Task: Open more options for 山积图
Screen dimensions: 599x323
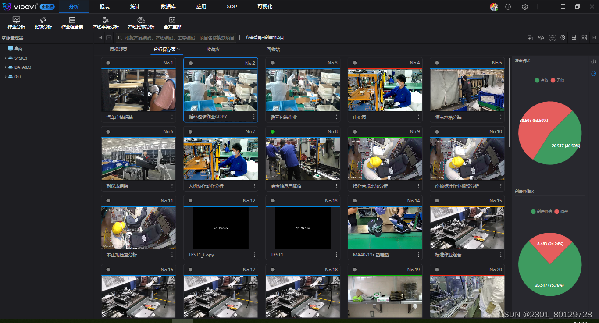Action: (x=419, y=117)
